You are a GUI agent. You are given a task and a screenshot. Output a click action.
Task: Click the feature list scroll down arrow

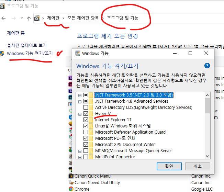click(207, 156)
